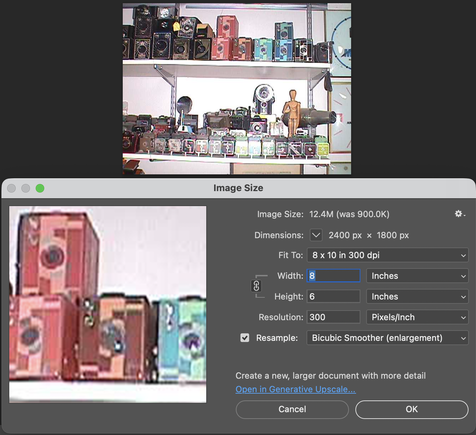
Task: Click the zoomed camera preview thumbnail
Action: click(107, 304)
